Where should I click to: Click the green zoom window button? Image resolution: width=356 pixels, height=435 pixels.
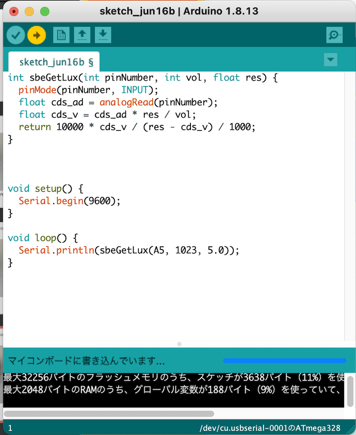tap(45, 11)
